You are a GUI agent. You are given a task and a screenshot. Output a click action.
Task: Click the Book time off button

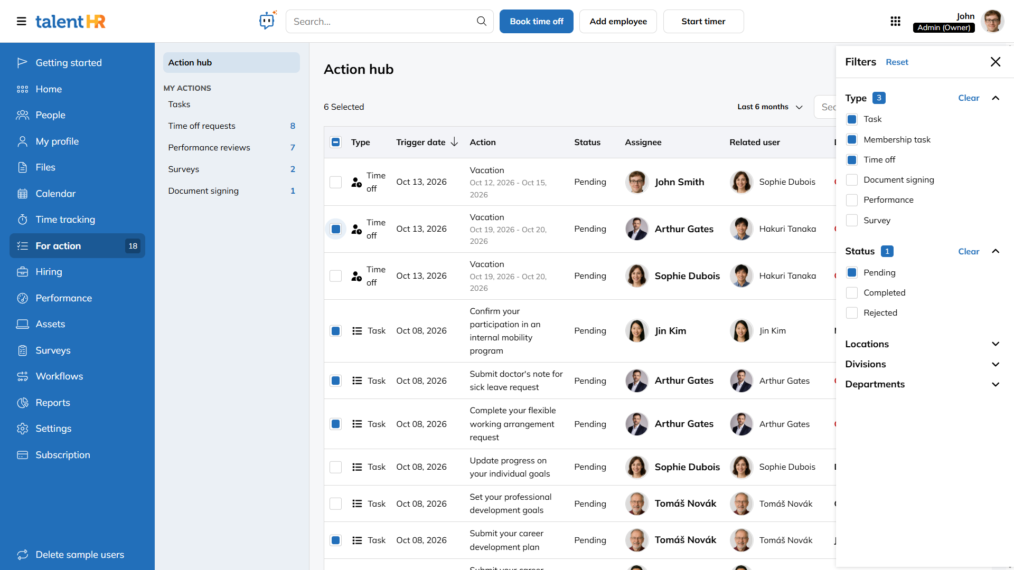[x=536, y=21]
